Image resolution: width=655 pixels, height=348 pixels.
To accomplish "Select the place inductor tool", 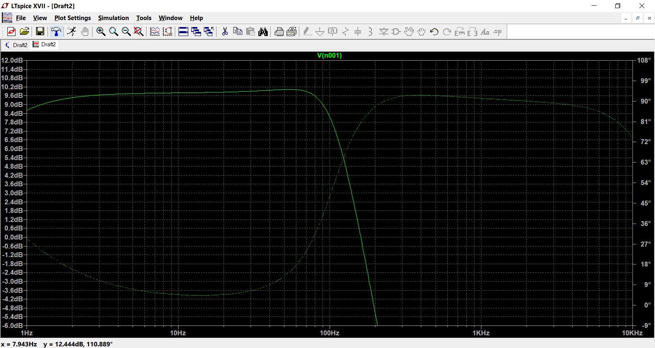I will (370, 32).
